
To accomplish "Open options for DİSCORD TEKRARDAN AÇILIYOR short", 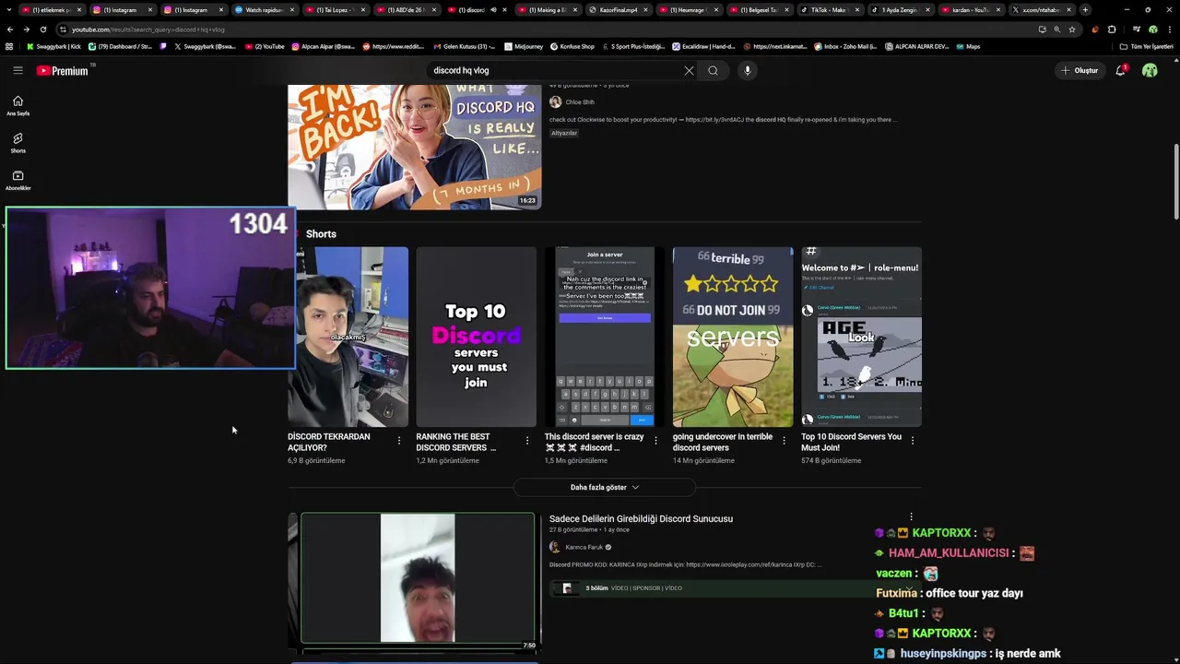I will (x=399, y=441).
